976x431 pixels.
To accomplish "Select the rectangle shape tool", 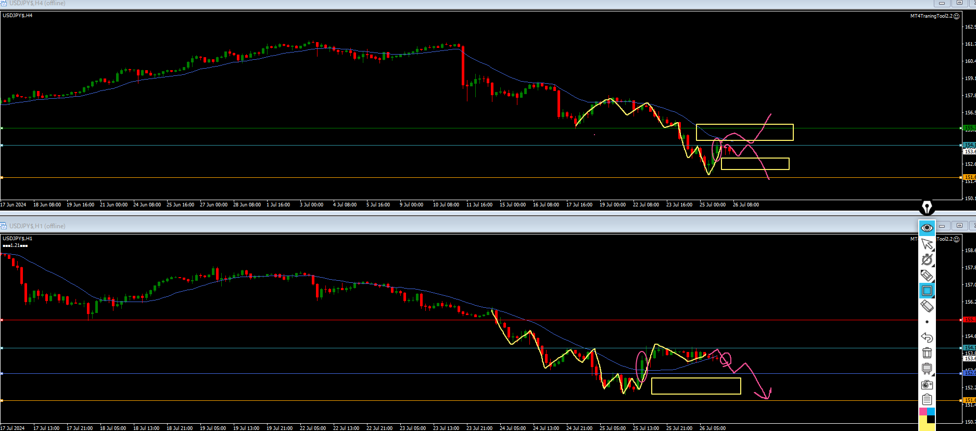I will click(x=927, y=291).
